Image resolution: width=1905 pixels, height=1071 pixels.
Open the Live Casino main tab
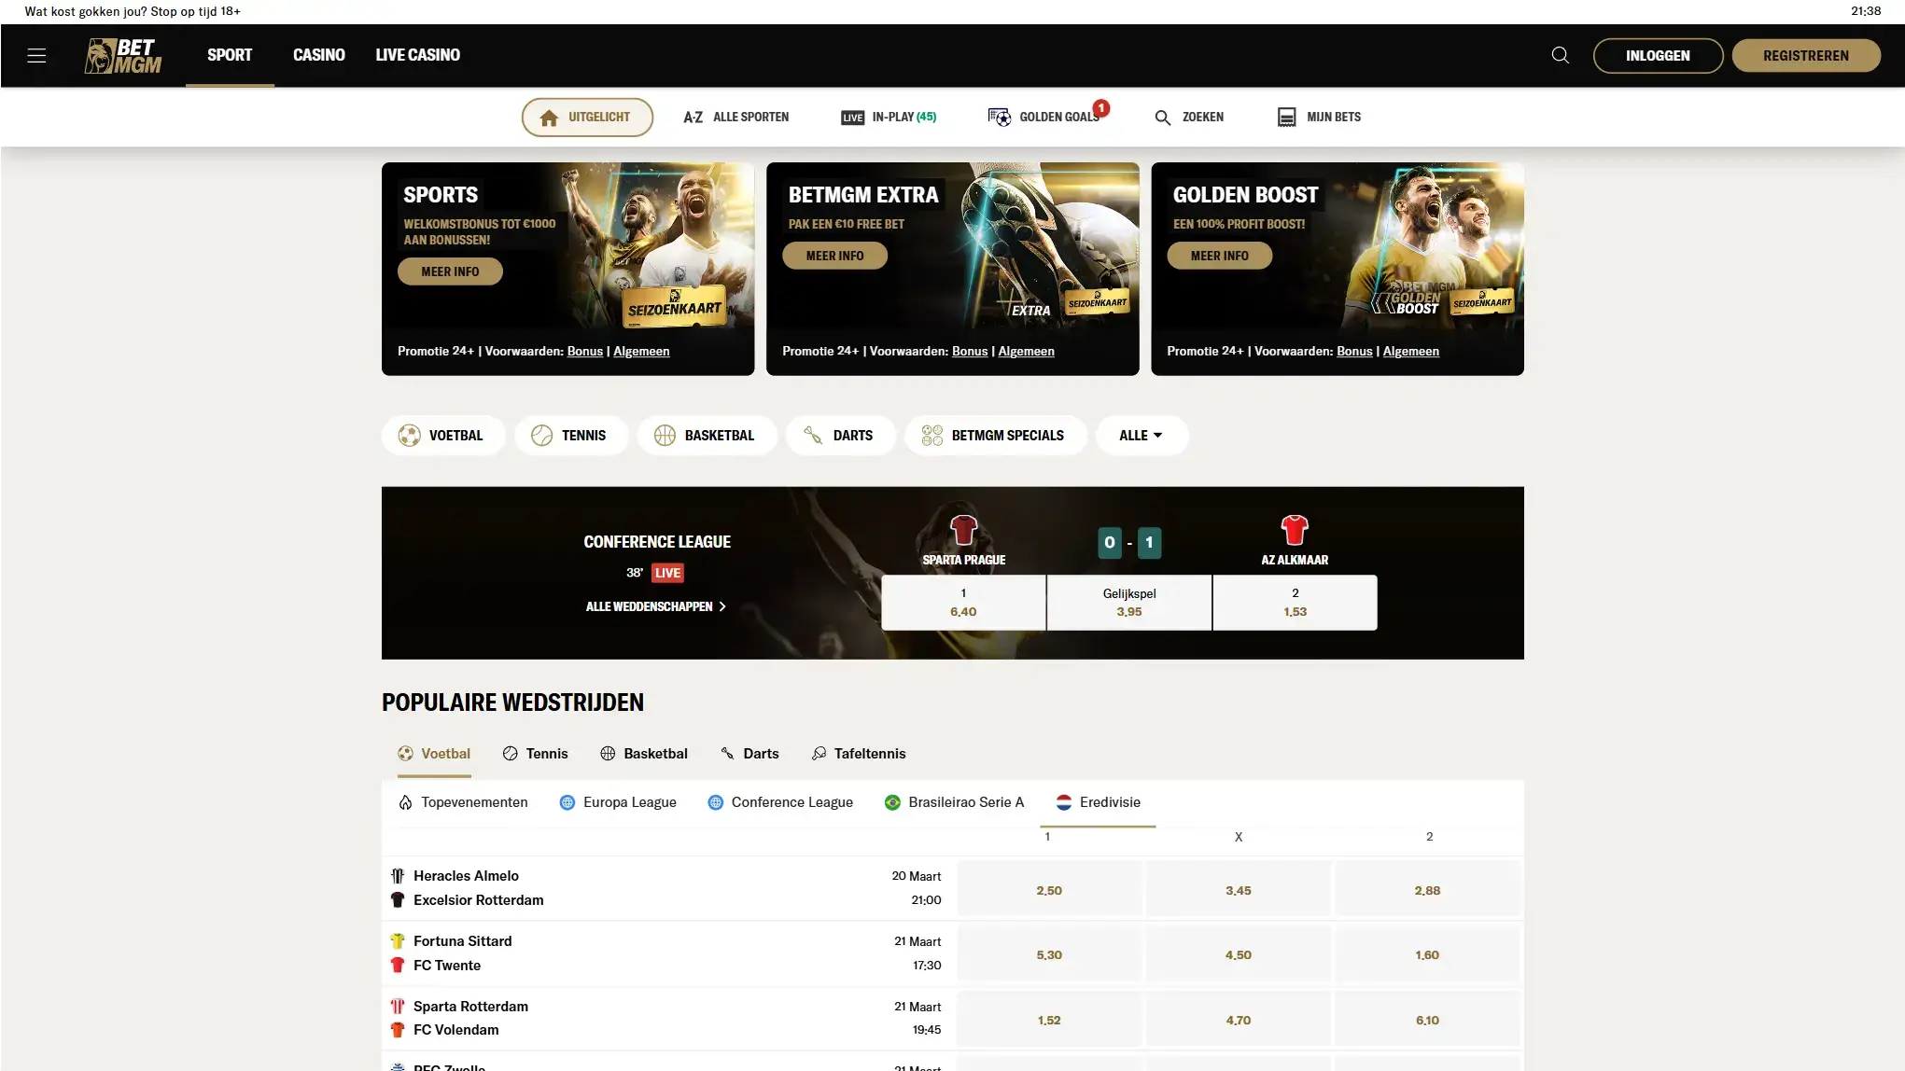tap(417, 55)
